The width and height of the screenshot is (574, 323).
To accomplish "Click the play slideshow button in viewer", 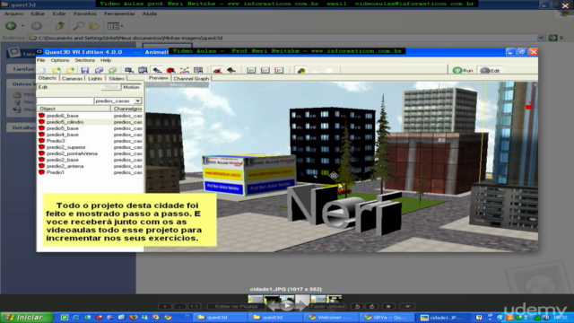I will [287, 305].
